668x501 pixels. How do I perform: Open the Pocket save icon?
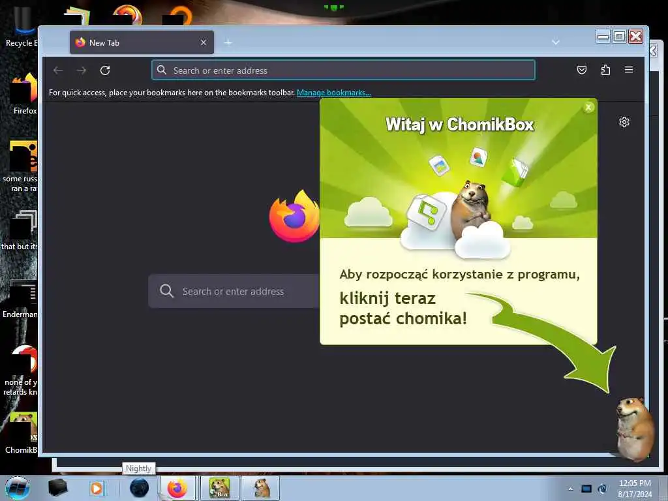(x=581, y=70)
